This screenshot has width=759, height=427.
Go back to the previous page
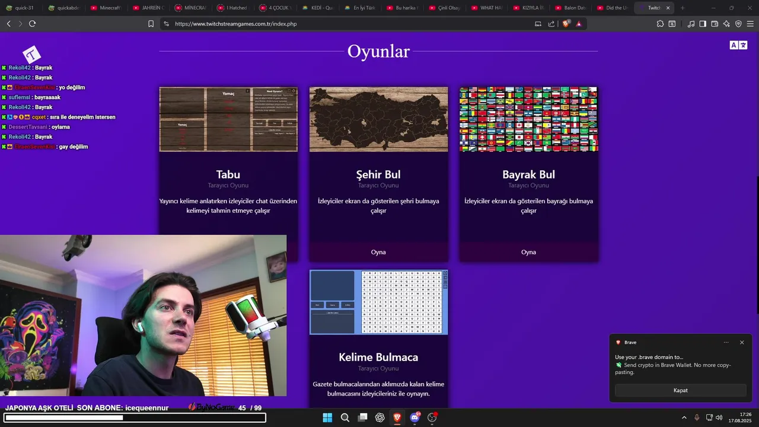point(8,24)
